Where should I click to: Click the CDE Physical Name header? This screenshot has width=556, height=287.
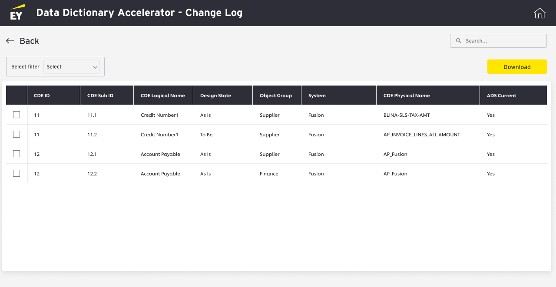(x=407, y=96)
